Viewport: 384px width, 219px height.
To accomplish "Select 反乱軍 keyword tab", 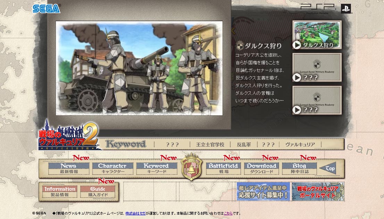I will pos(244,144).
